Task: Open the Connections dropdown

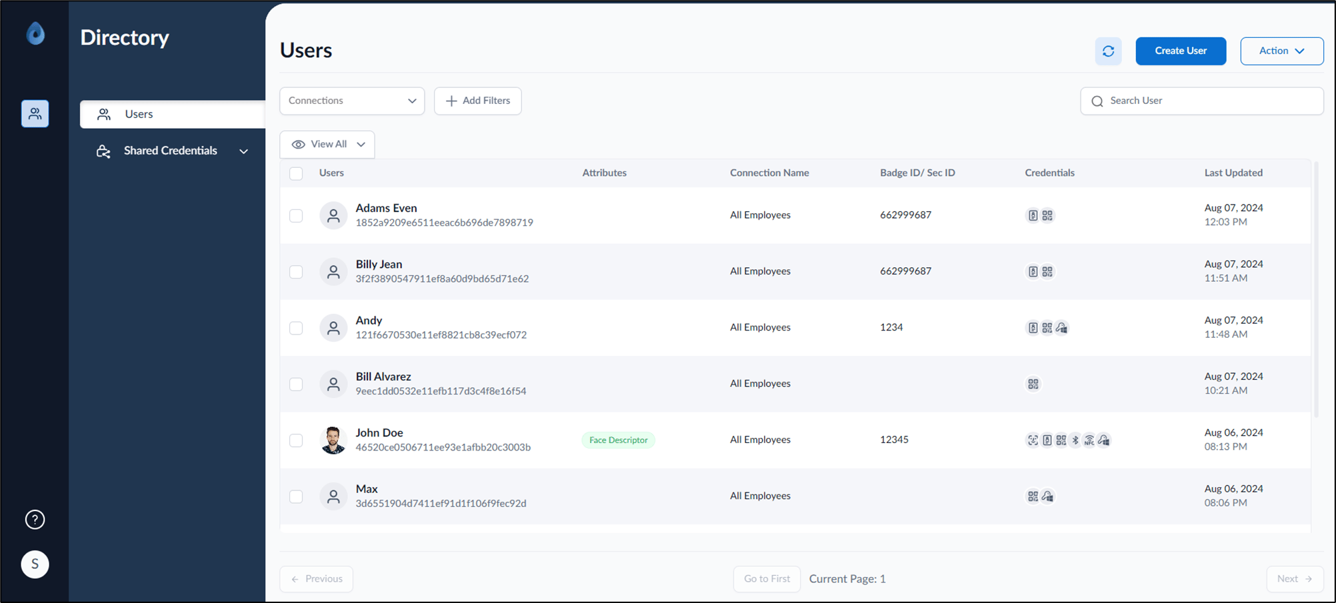Action: click(352, 101)
